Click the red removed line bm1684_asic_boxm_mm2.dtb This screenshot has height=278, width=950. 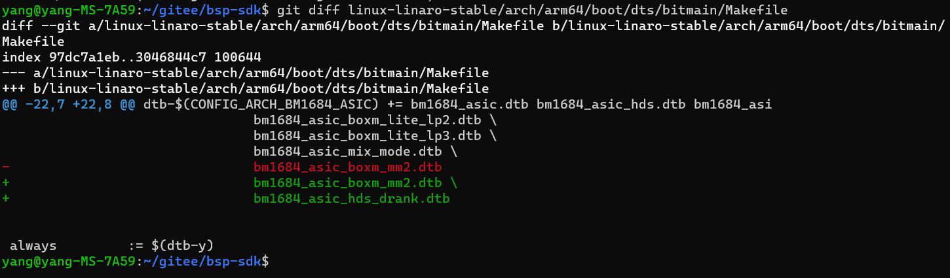click(x=347, y=167)
